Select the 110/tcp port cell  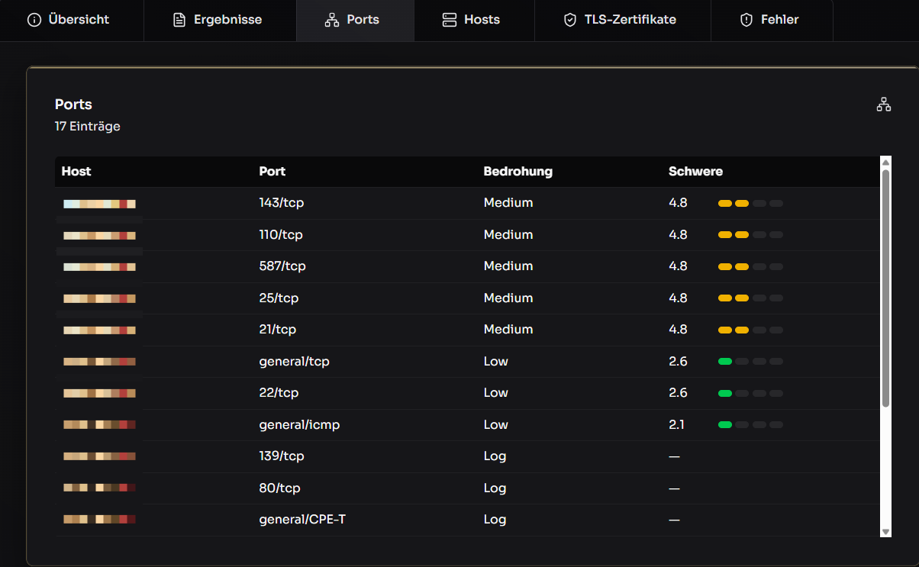coord(281,234)
